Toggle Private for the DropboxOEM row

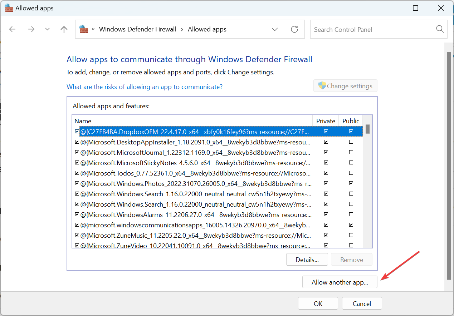point(326,132)
